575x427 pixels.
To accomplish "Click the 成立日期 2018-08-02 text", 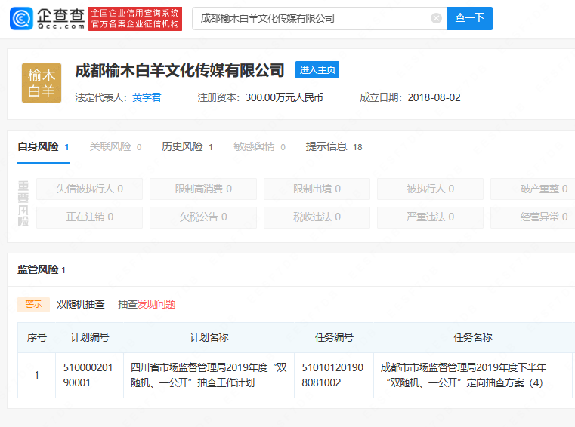I will (x=410, y=97).
